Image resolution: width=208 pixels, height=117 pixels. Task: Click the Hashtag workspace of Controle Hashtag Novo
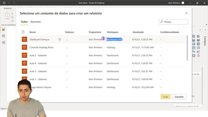coord(111,47)
